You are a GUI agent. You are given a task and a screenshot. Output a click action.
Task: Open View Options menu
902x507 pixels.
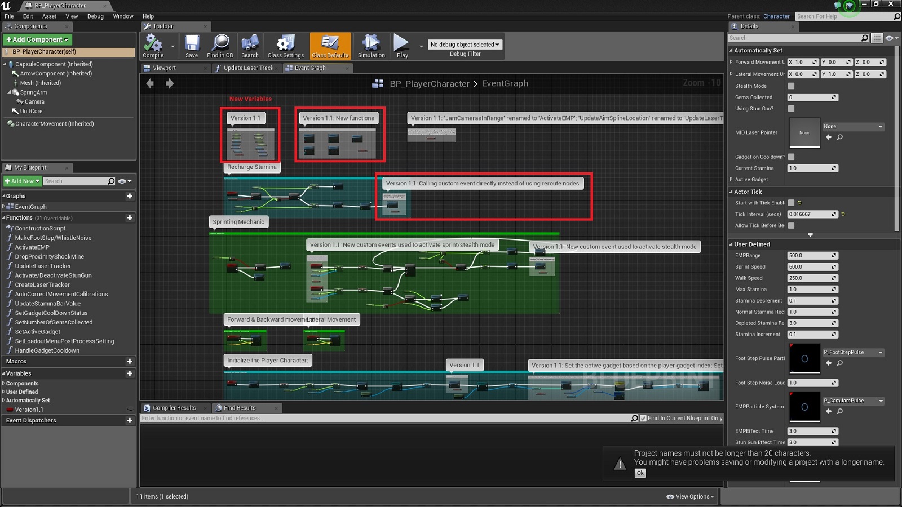tap(690, 496)
